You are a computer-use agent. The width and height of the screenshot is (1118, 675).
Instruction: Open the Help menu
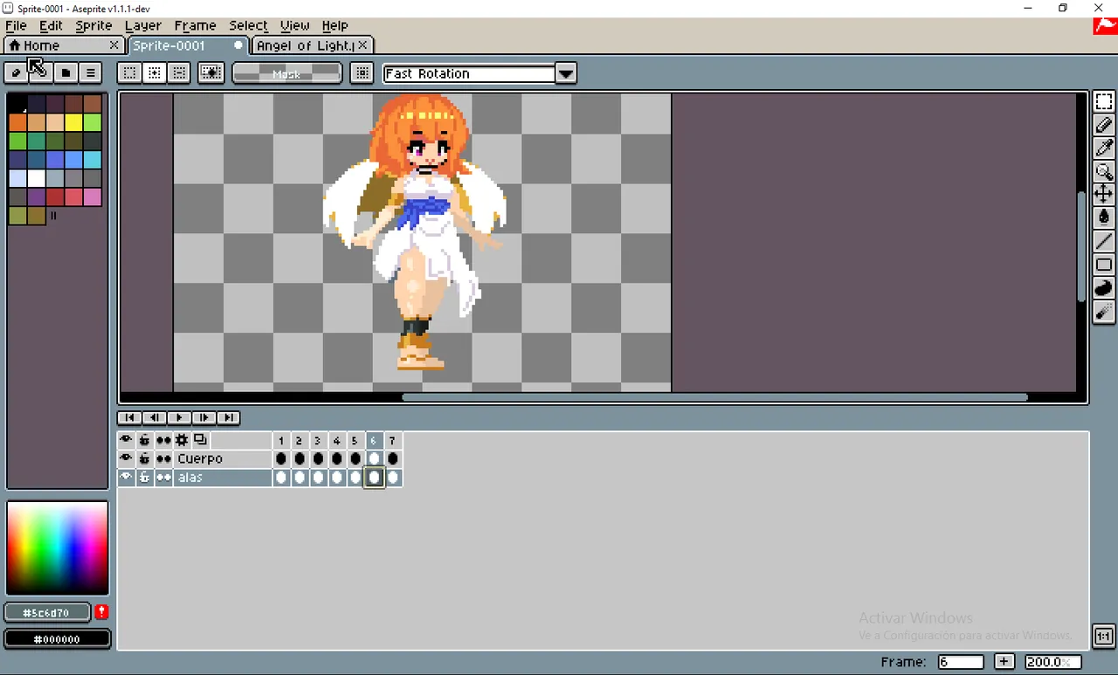coord(335,25)
